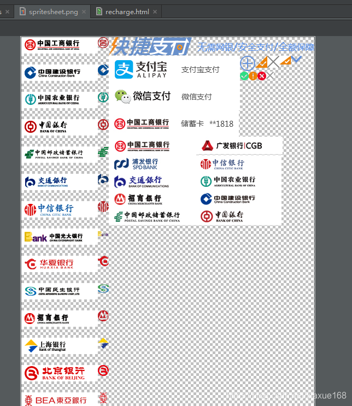This screenshot has height=406, width=352.
Task: Click the '储蓄卡 **1818' text
Action: coord(207,124)
